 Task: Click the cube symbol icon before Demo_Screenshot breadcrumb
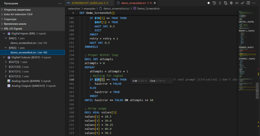coord(135,8)
